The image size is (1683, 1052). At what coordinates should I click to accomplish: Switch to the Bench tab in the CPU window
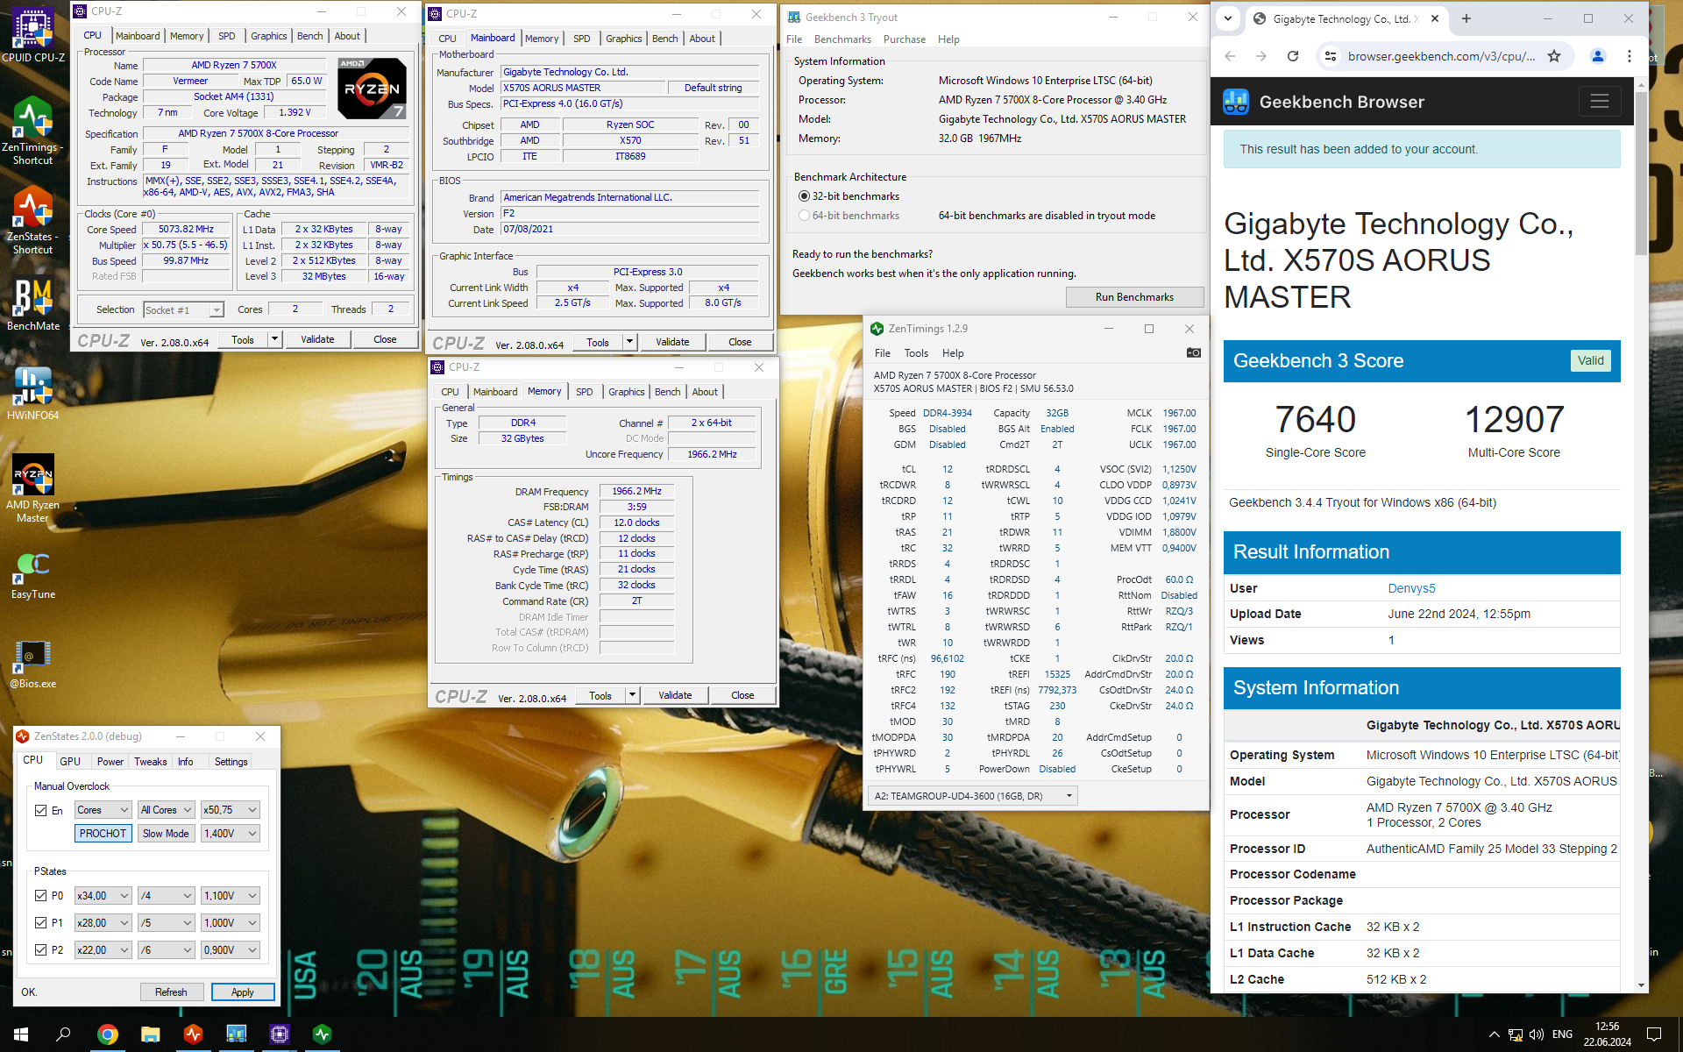pos(309,36)
